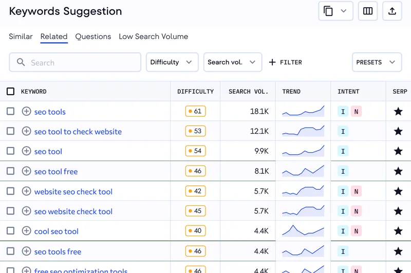
Task: Click the magnifier icon in the search box
Action: click(21, 62)
